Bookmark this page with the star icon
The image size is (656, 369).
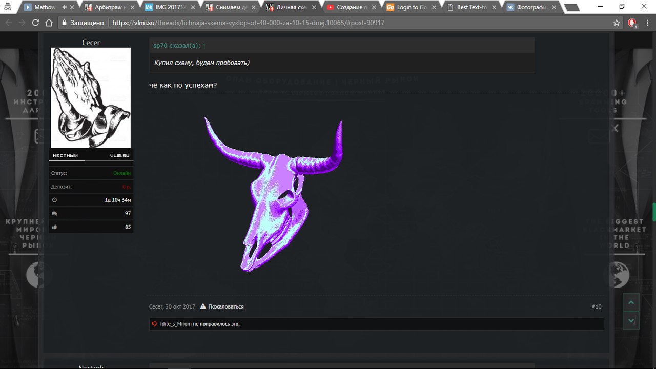617,23
